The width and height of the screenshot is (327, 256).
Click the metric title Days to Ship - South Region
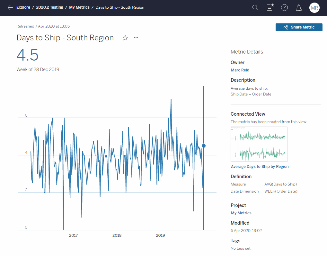(x=65, y=38)
